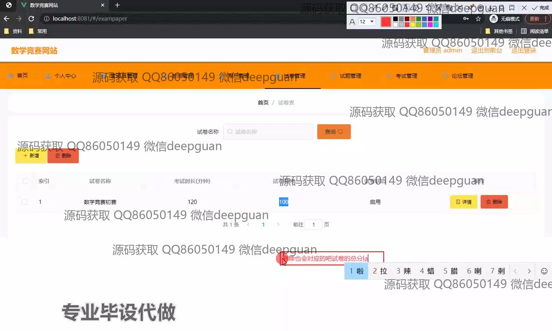The image size is (552, 331).
Task: Click the address bar URL localhost:8081
Action: coord(90,19)
